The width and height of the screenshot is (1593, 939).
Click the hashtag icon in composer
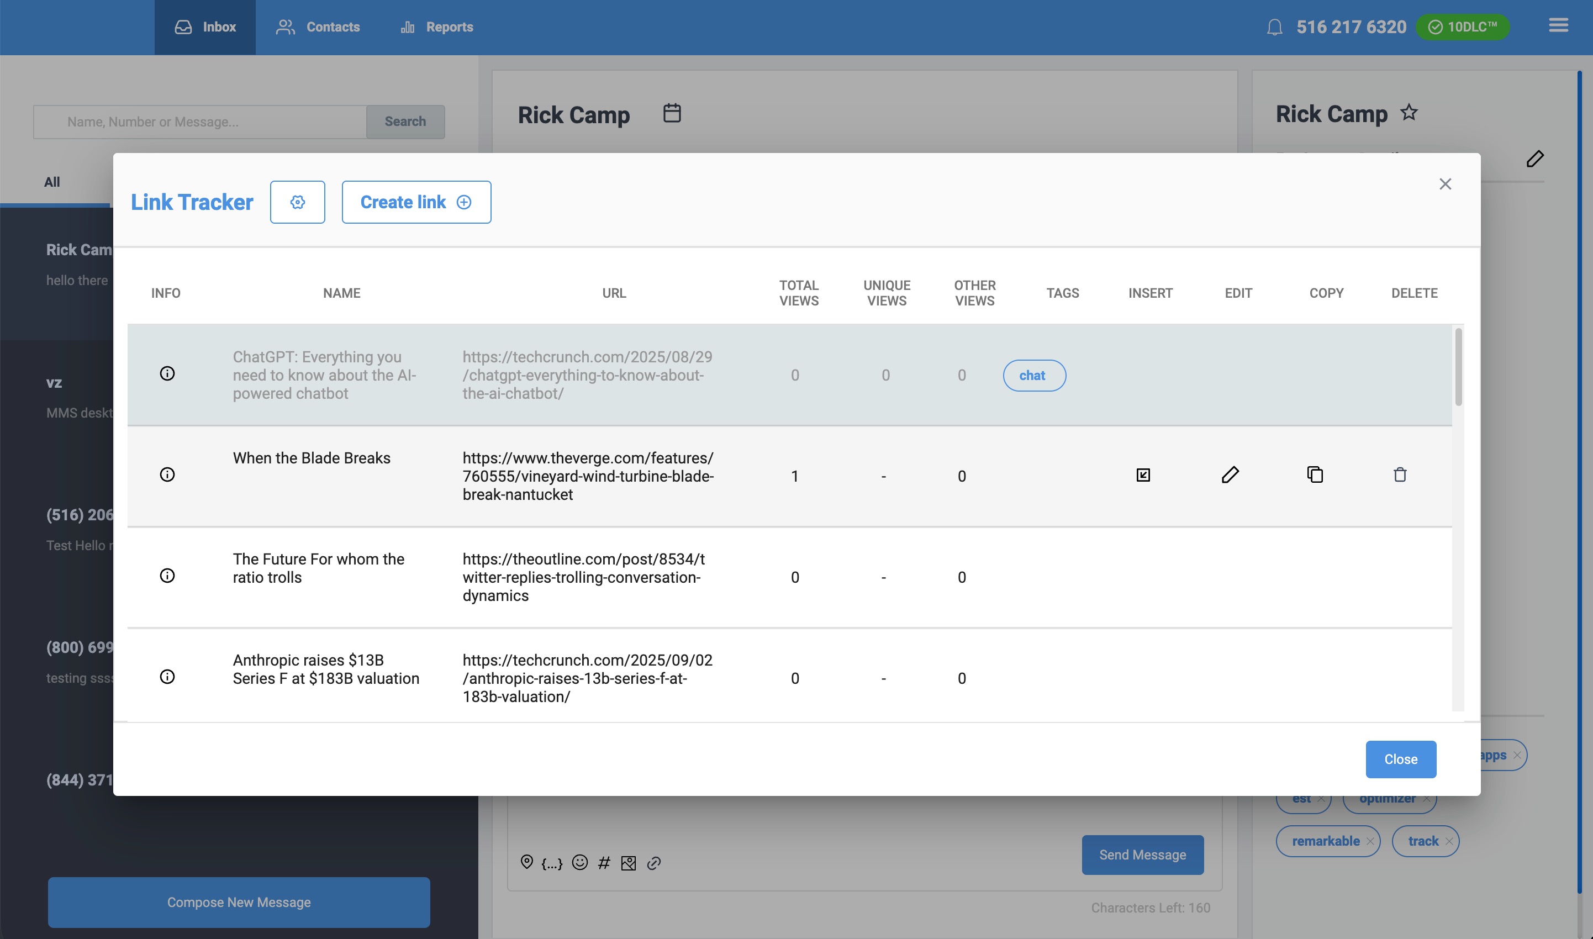click(604, 863)
